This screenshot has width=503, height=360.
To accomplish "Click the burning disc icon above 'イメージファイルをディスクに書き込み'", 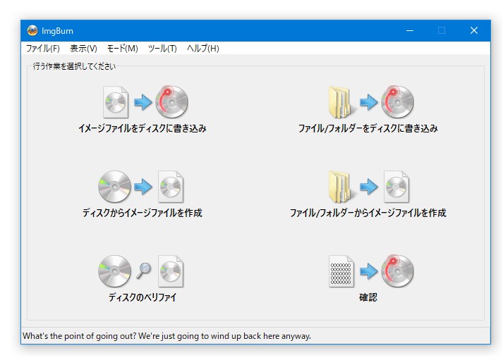I will [171, 101].
